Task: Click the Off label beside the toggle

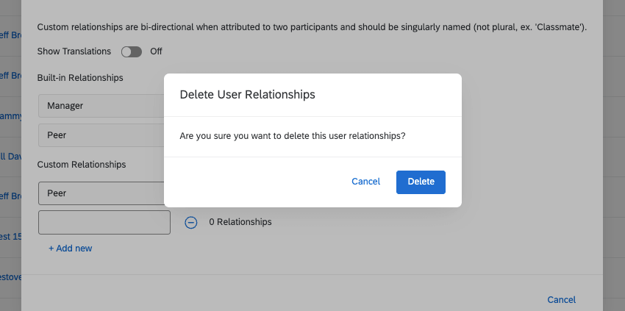Action: point(156,51)
